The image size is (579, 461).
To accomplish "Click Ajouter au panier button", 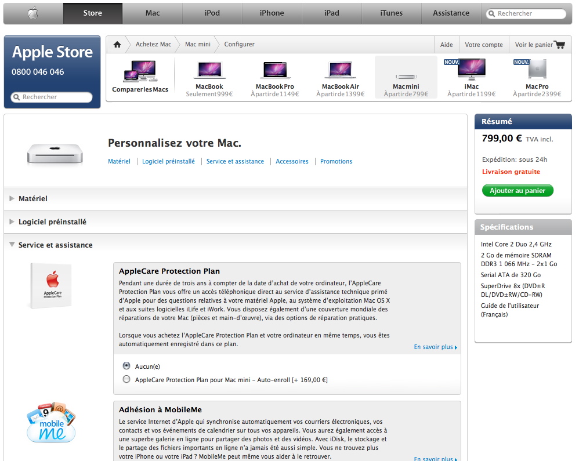I will (518, 191).
